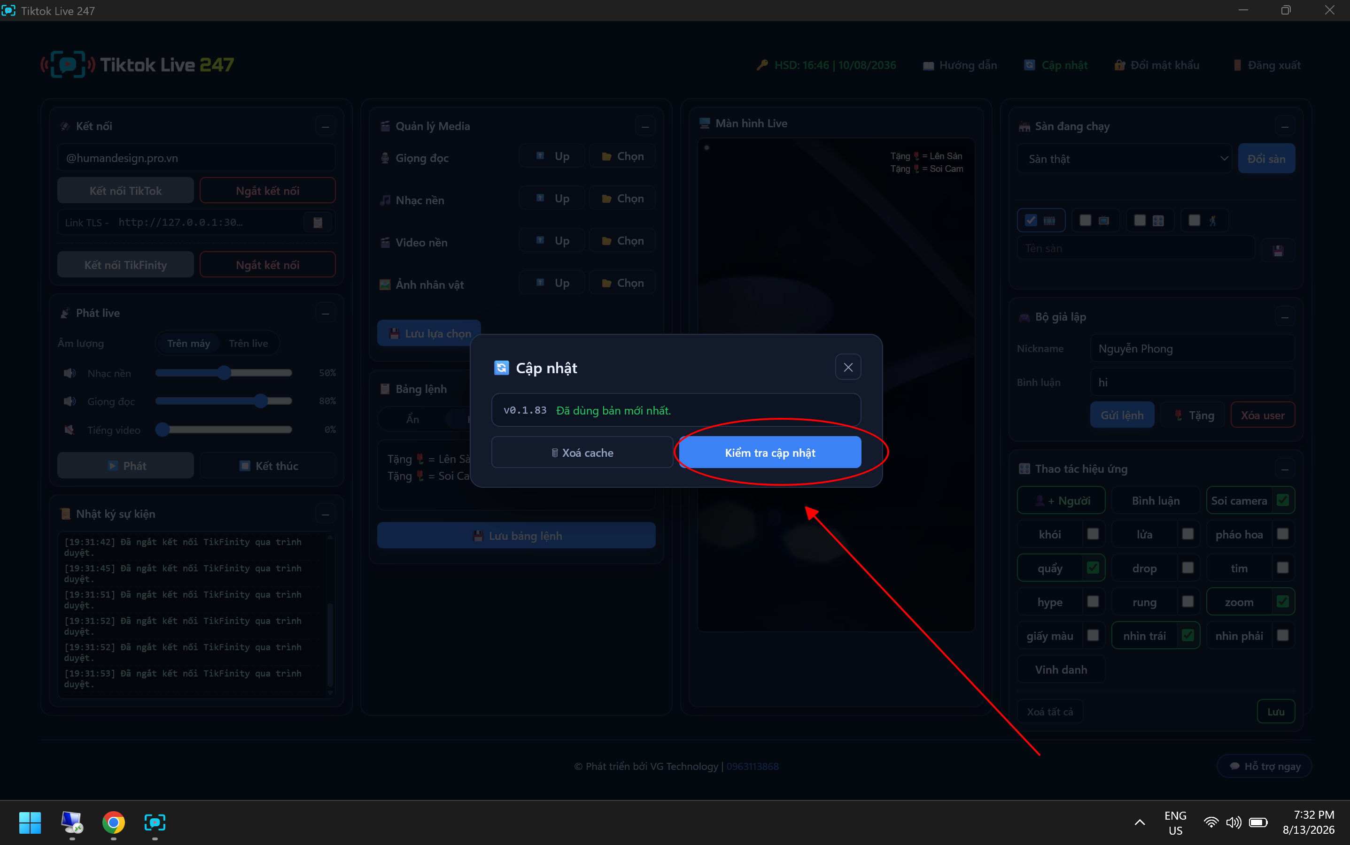Switch volume tab to Trên máy
Image resolution: width=1350 pixels, height=845 pixels.
coord(188,343)
